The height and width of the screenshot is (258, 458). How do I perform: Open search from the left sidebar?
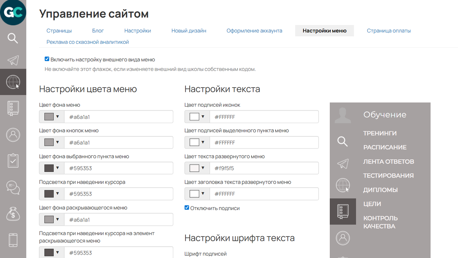point(13,38)
